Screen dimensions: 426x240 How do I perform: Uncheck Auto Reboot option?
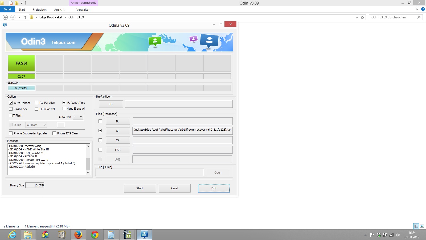[x=11, y=103]
